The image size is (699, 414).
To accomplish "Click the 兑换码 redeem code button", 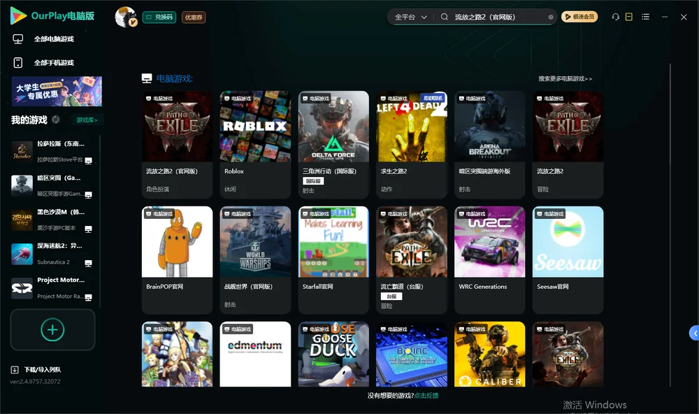I will tap(159, 17).
